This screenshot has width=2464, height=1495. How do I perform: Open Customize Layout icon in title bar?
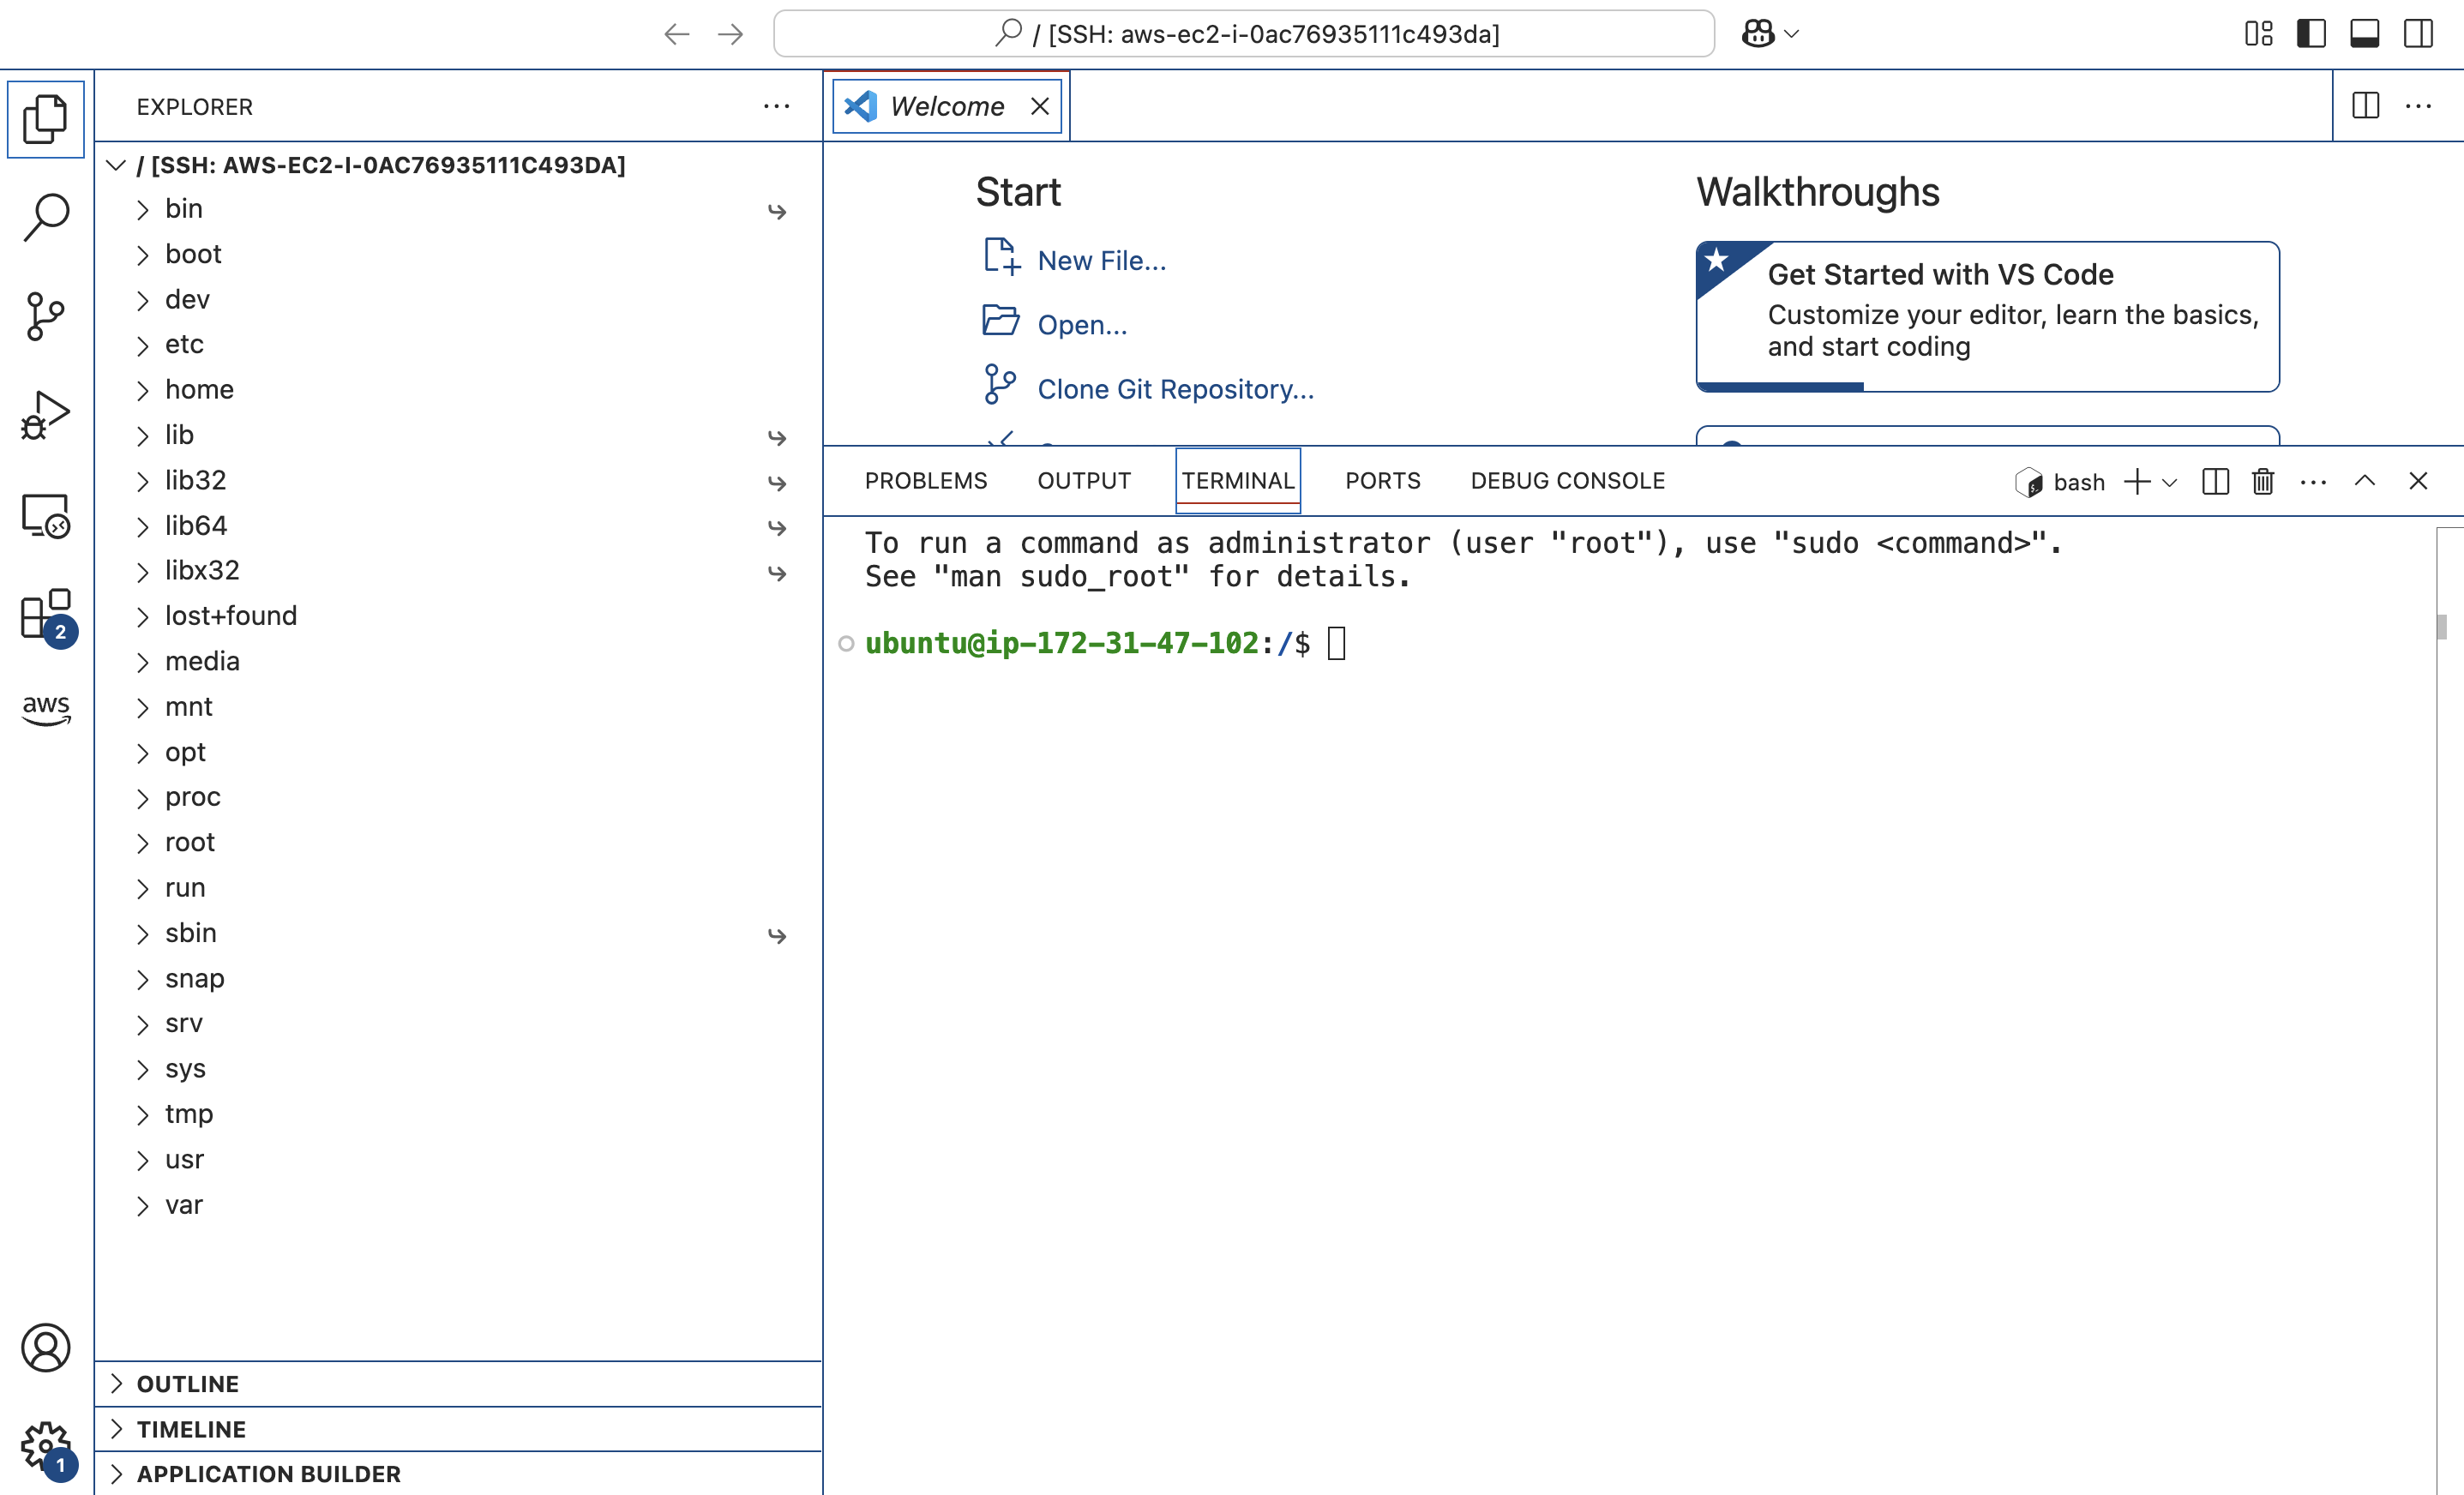[2258, 34]
